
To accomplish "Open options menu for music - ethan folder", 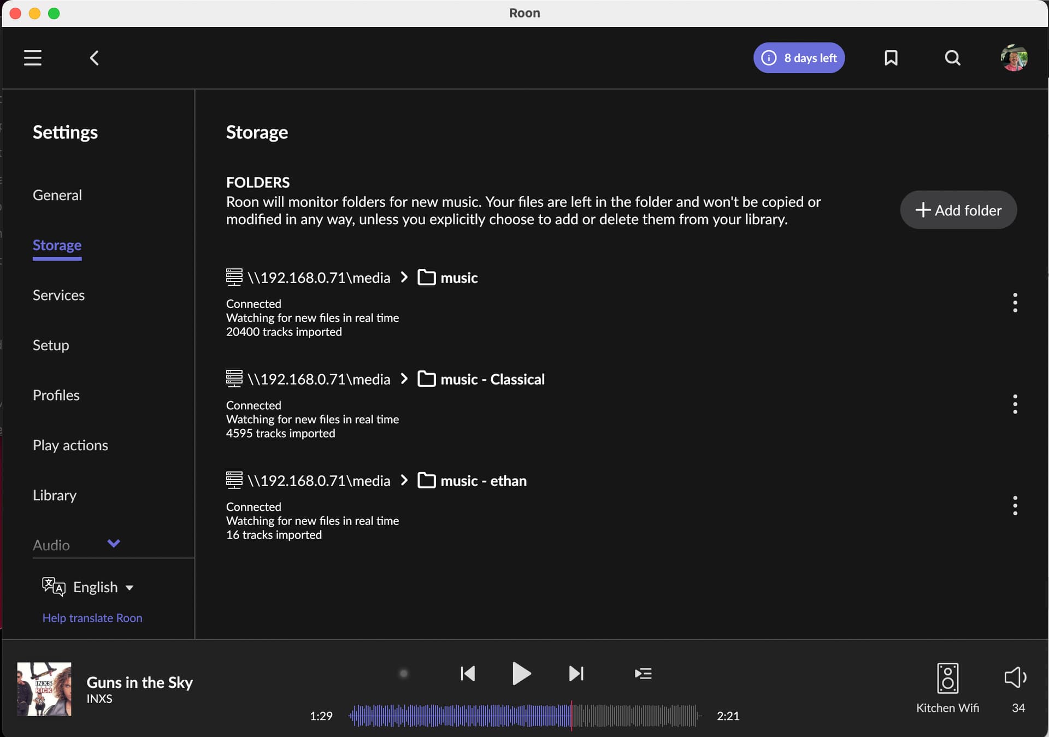I will coord(1015,506).
